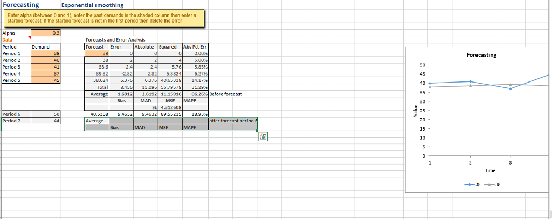Select Period 1 demand cell 38
This screenshot has height=219, width=552.
pos(46,53)
